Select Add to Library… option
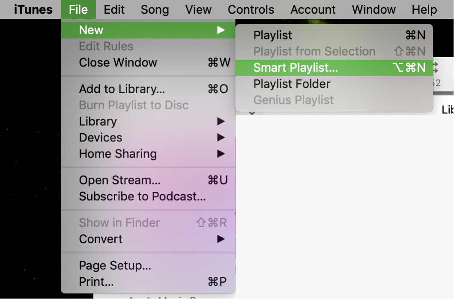 click(148, 89)
